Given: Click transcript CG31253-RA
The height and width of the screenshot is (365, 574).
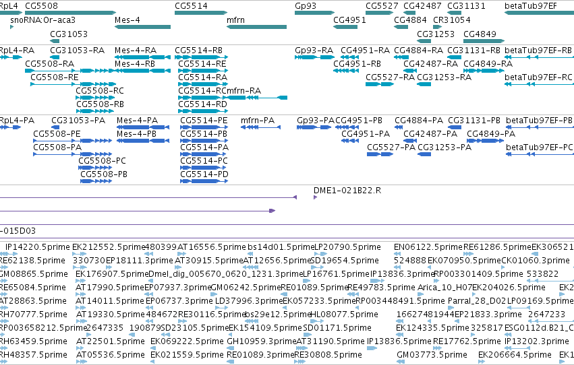Looking at the screenshot, I should coord(444,77).
